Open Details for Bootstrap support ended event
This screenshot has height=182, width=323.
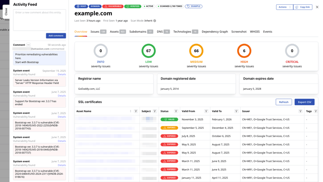tap(62, 96)
